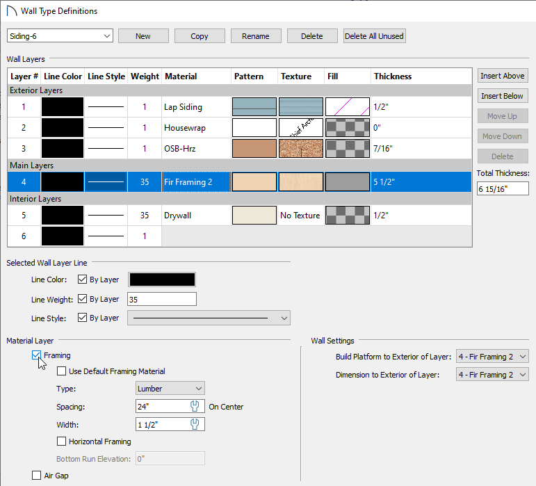Click the Rename button
536x486 pixels.
[x=256, y=36]
